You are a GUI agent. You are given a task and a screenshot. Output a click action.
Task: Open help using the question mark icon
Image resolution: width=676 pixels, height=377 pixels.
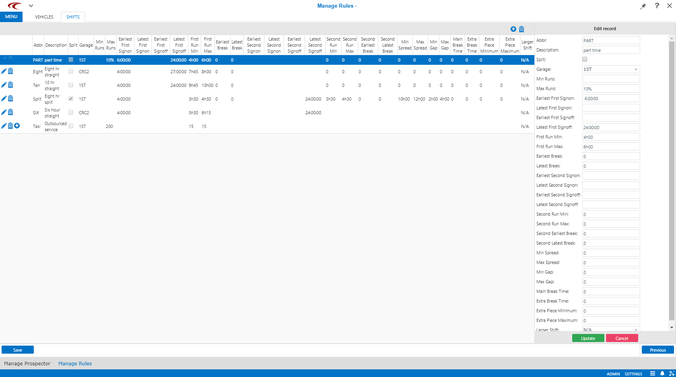(x=657, y=6)
